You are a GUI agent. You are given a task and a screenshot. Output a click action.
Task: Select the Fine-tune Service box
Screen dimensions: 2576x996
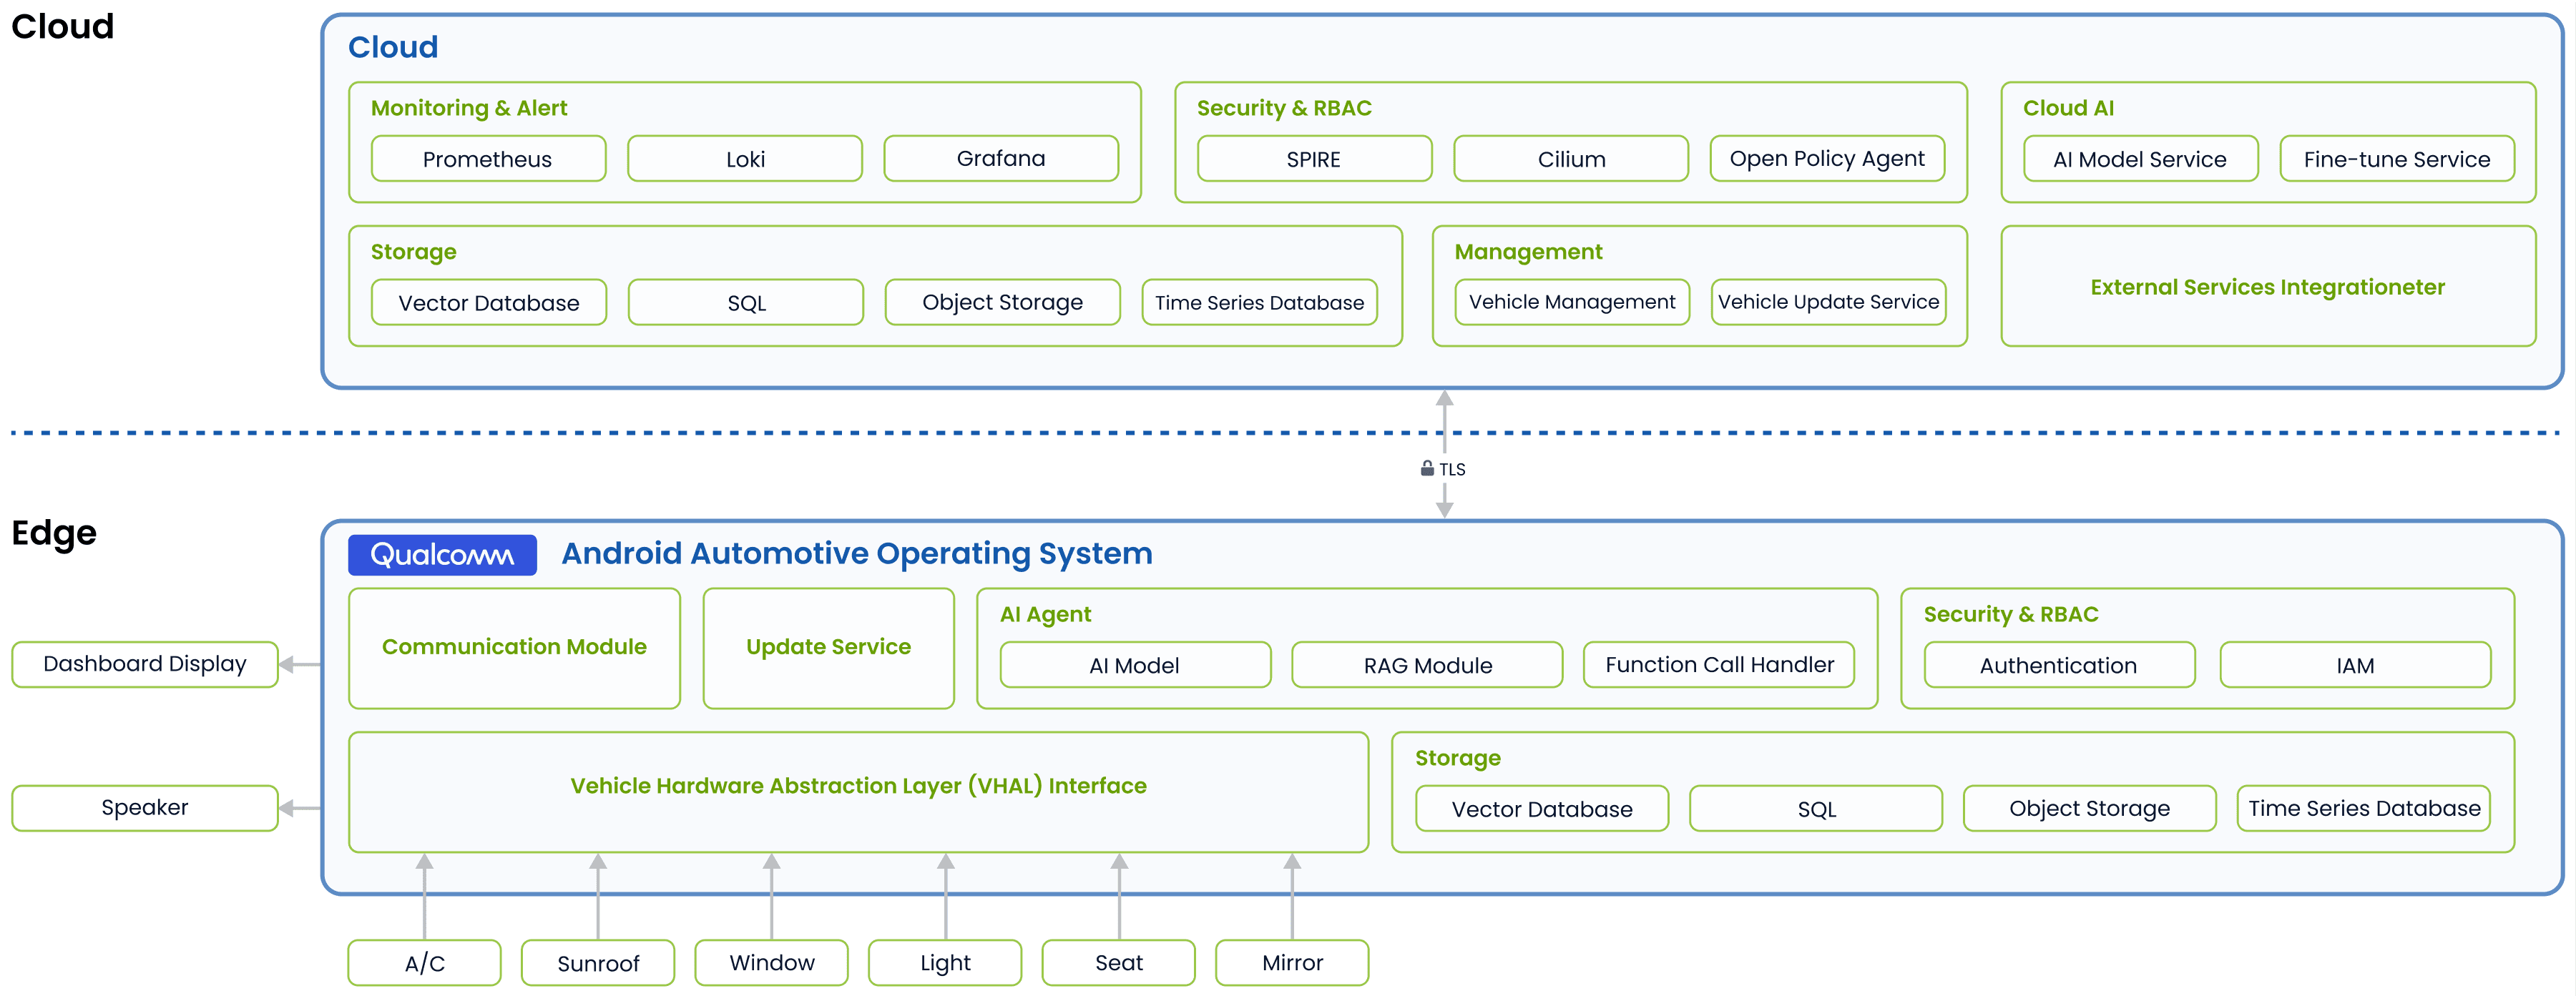(2396, 159)
